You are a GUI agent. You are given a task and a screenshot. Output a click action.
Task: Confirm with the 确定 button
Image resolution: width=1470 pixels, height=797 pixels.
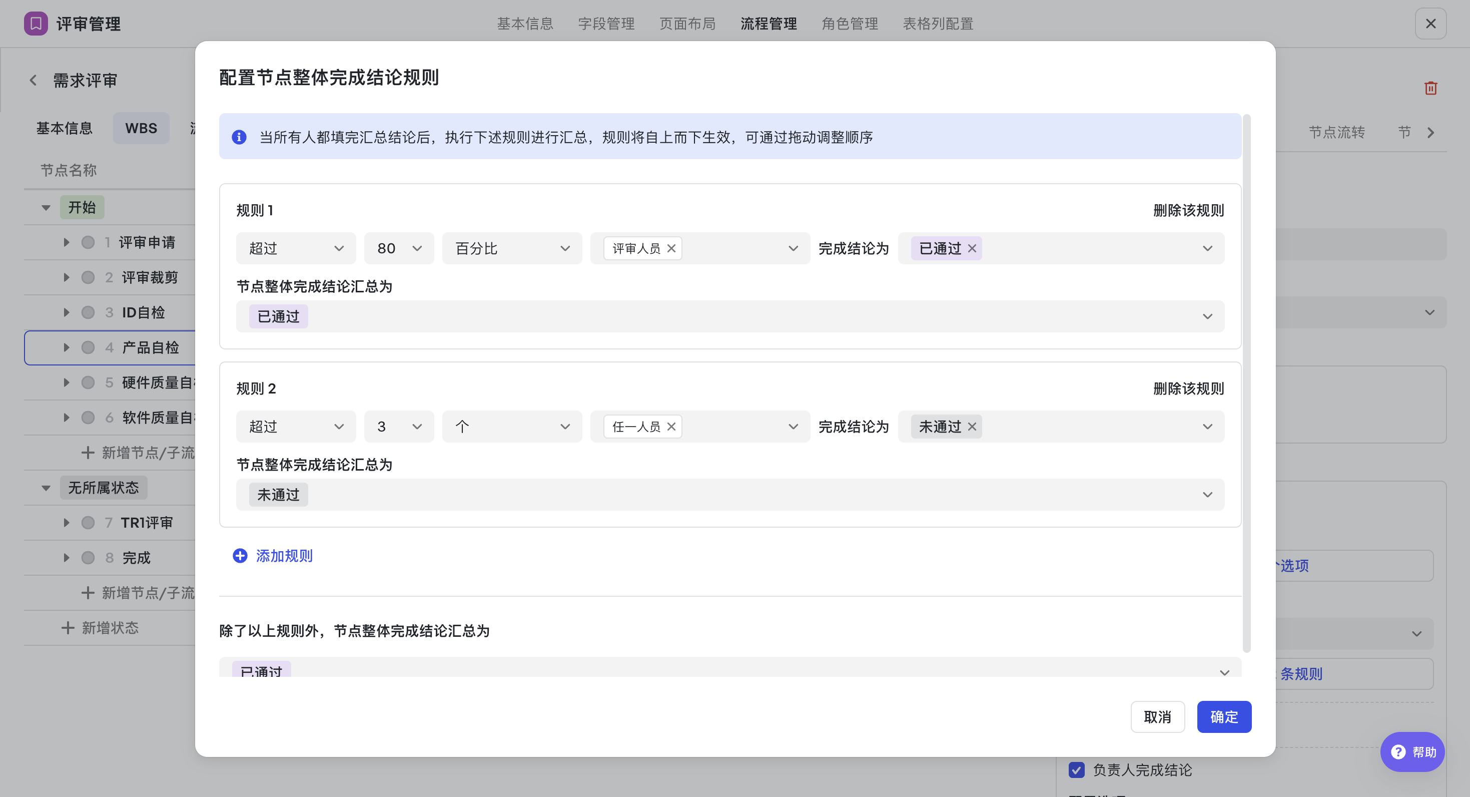click(1224, 716)
